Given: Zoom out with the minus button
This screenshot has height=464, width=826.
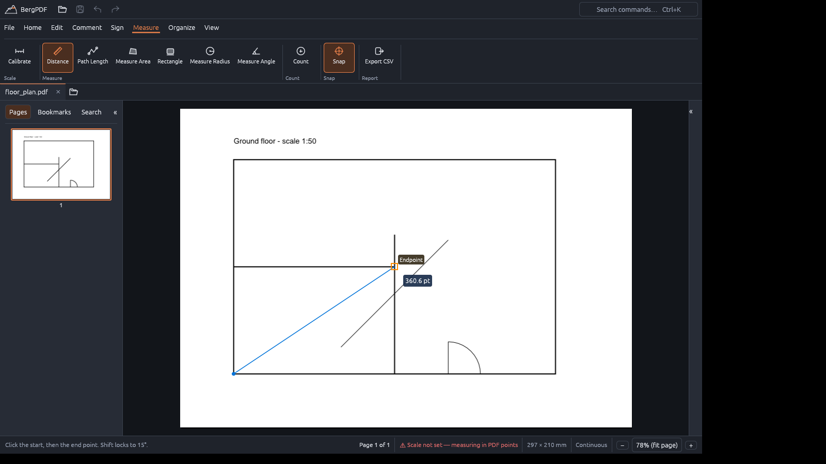Looking at the screenshot, I should click(623, 445).
